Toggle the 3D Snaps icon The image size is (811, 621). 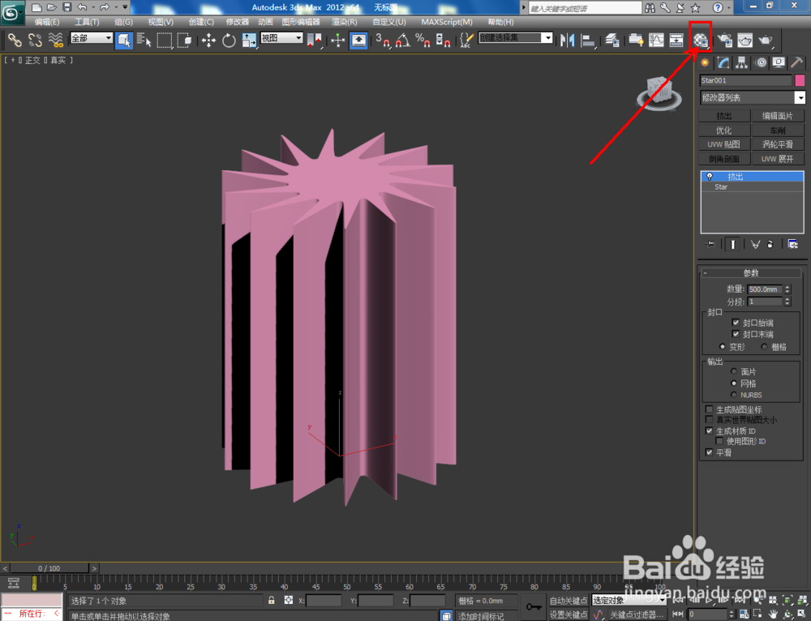[x=382, y=40]
